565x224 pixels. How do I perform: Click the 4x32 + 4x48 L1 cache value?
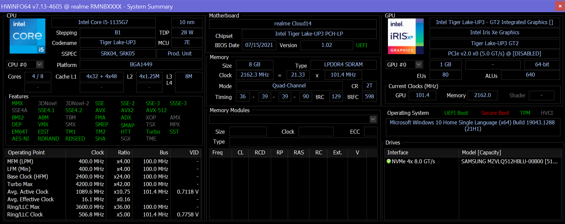[x=102, y=77]
